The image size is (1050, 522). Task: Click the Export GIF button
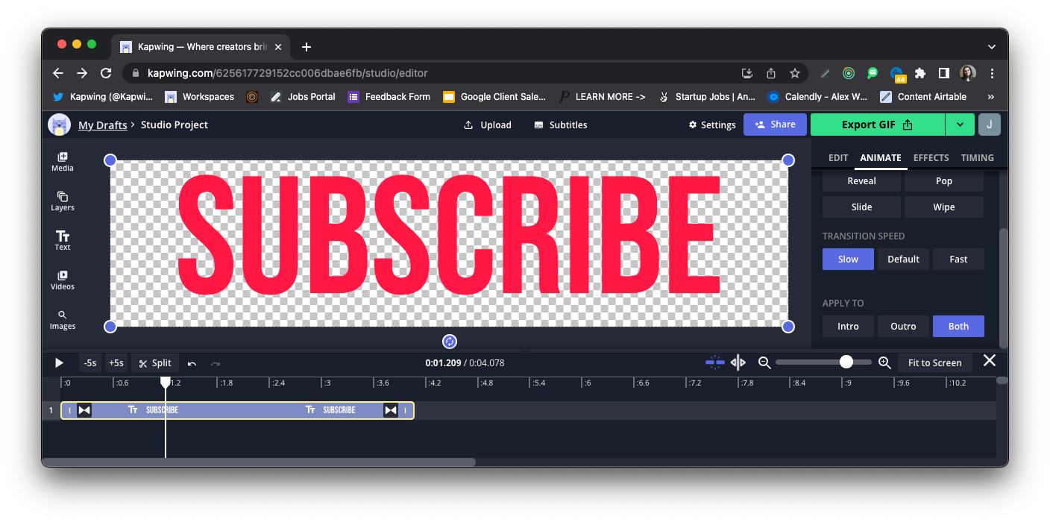[878, 125]
